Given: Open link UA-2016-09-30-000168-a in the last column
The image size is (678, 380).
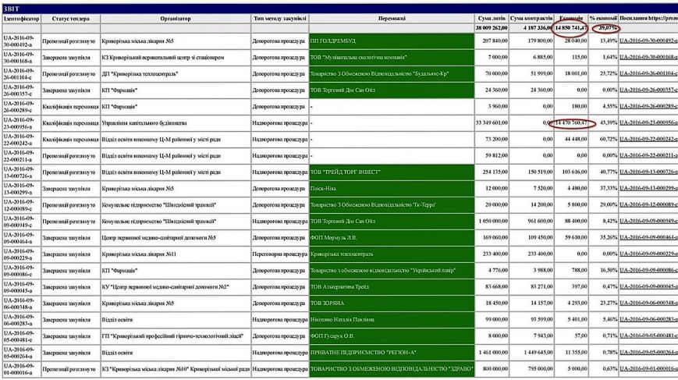Looking at the screenshot, I should coord(648,57).
